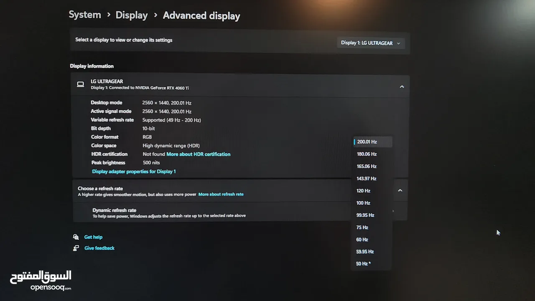Screen dimensions: 535x301
Task: Open More about HDR certification link
Action: [199, 154]
